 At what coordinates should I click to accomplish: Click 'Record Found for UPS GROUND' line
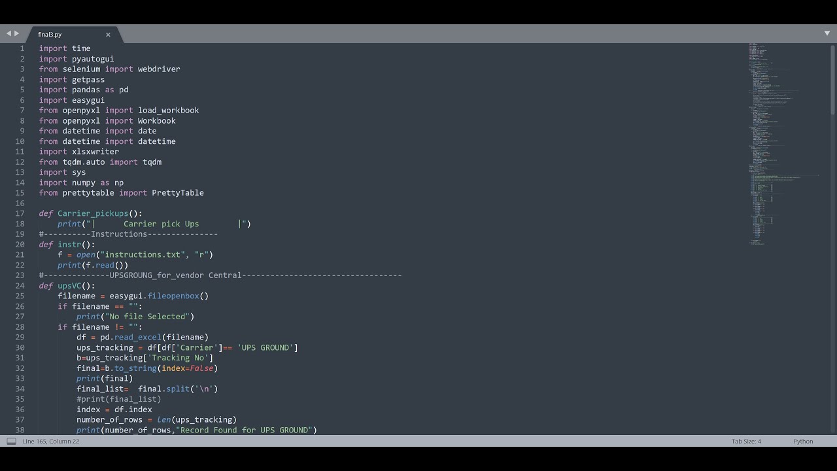(x=197, y=430)
